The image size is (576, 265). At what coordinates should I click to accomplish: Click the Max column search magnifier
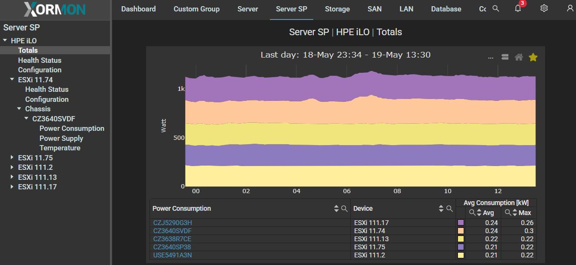pyautogui.click(x=508, y=213)
